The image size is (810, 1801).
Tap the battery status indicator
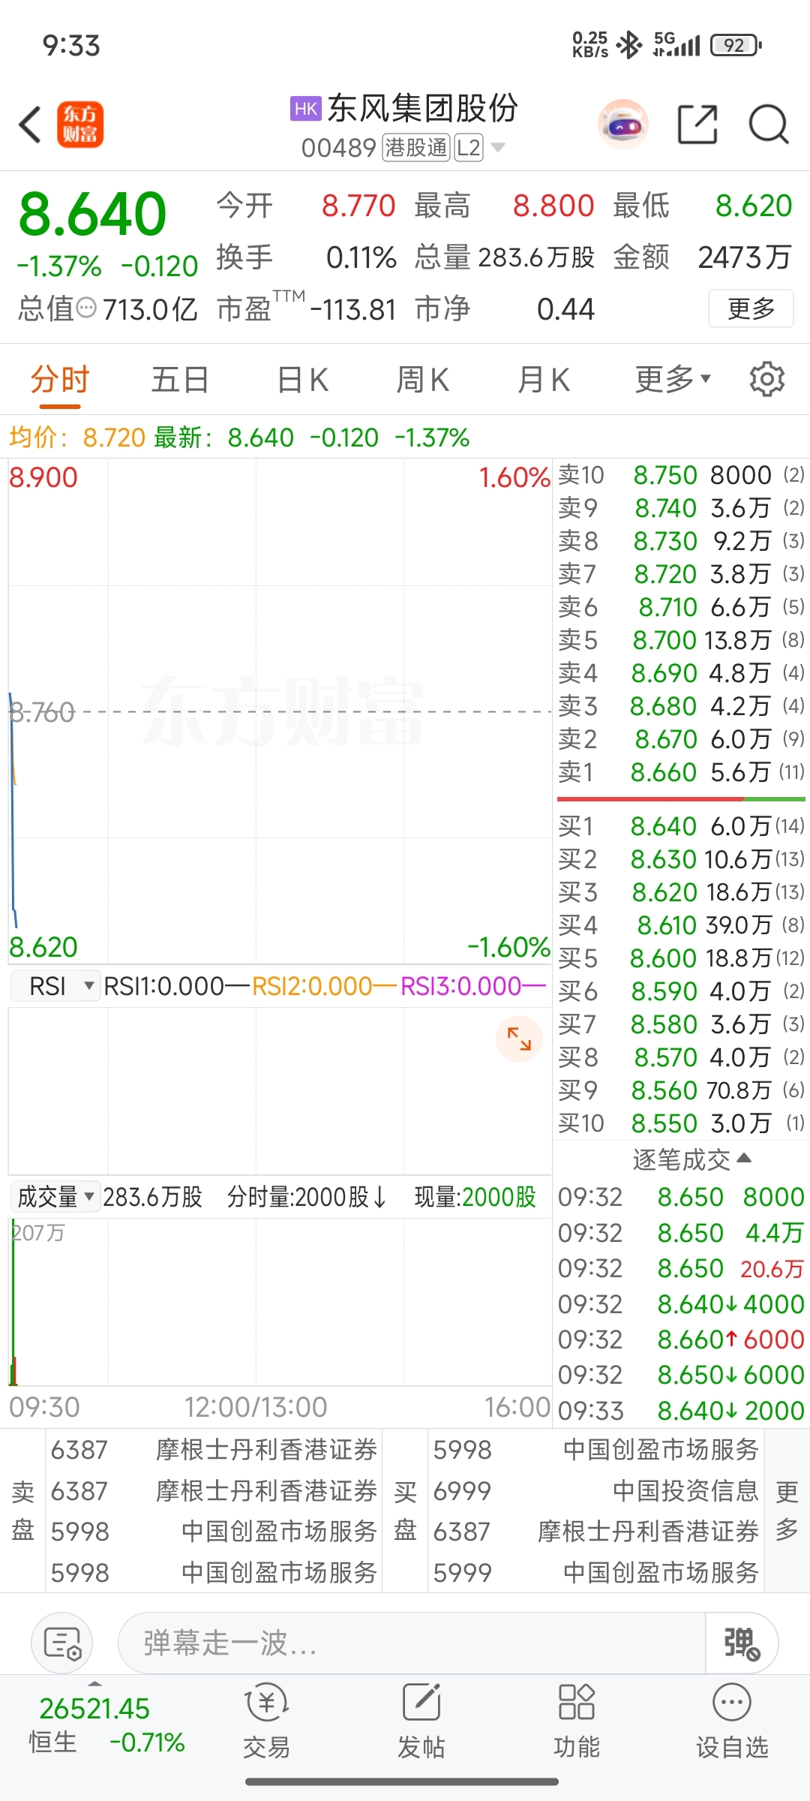736,45
